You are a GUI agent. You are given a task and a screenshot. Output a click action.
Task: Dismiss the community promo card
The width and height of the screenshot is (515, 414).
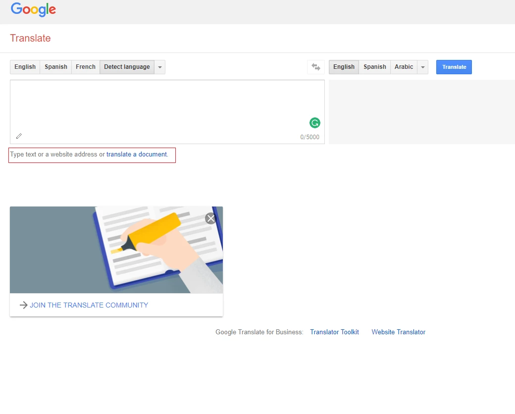[x=210, y=218]
